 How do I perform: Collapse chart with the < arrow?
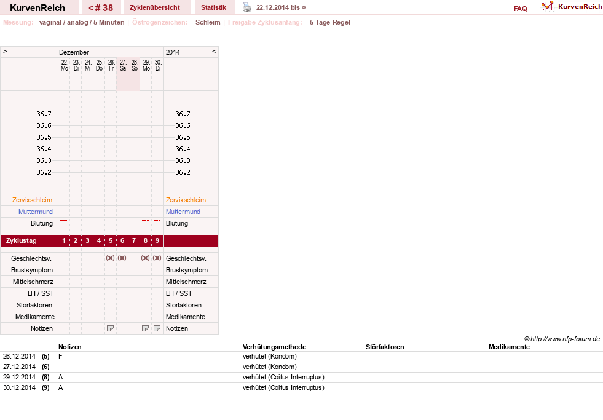point(214,51)
